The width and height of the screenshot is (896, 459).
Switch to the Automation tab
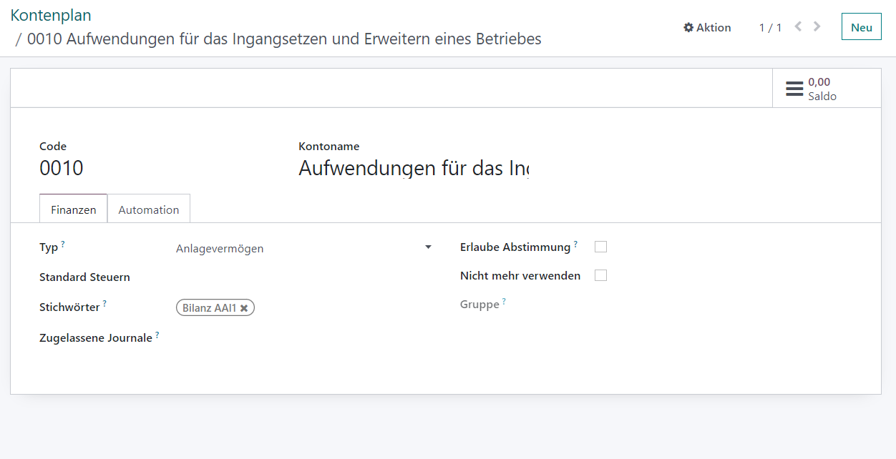tap(149, 209)
